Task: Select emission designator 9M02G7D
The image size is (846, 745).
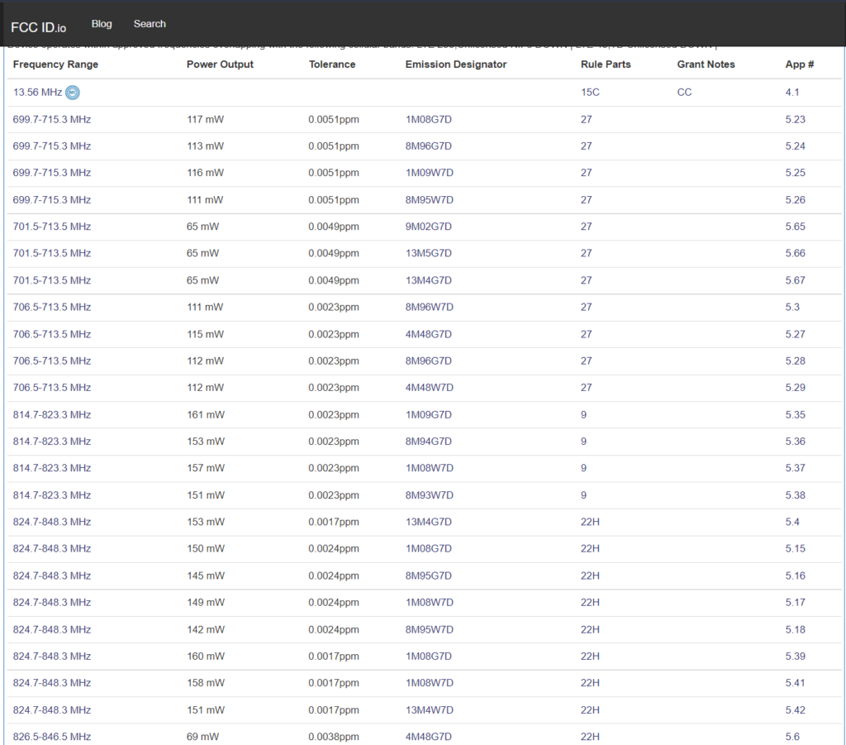Action: [x=429, y=227]
